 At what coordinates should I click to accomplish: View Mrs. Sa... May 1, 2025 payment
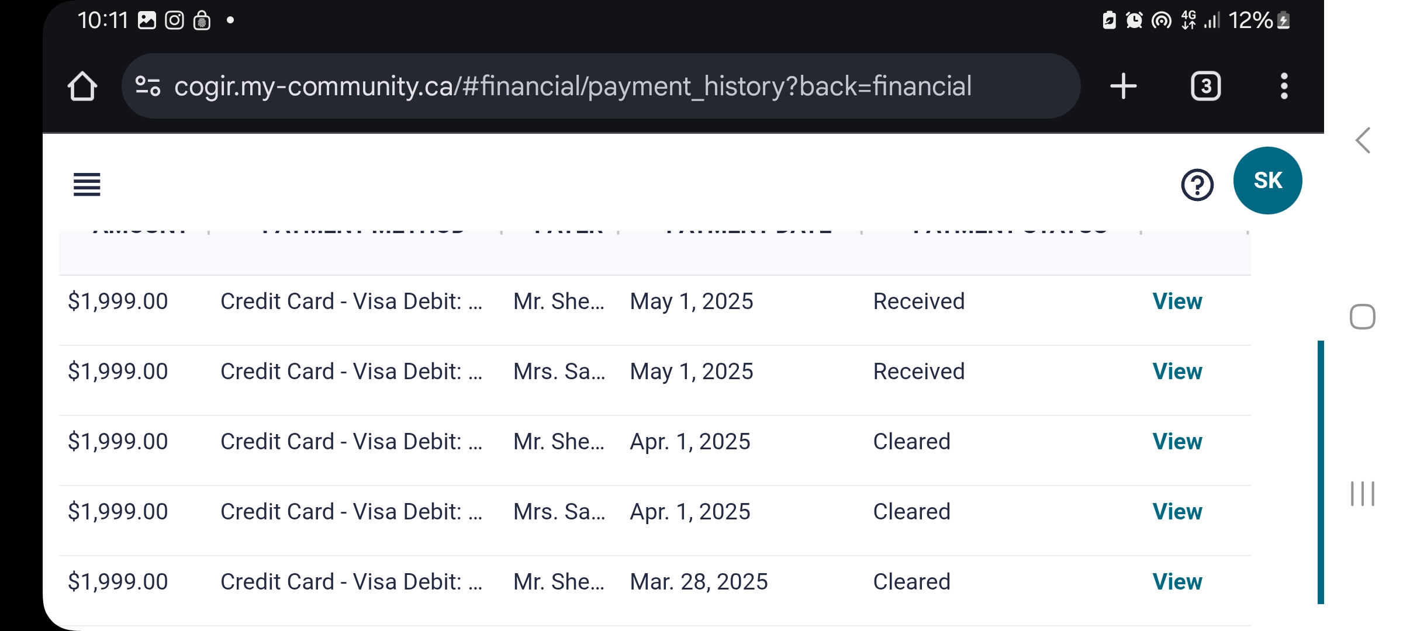click(1177, 372)
